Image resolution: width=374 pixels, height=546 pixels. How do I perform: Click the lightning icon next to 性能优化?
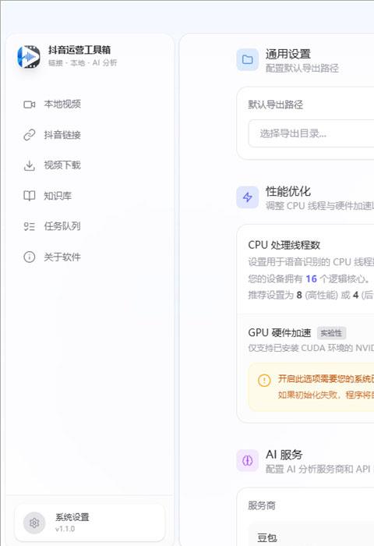(247, 197)
